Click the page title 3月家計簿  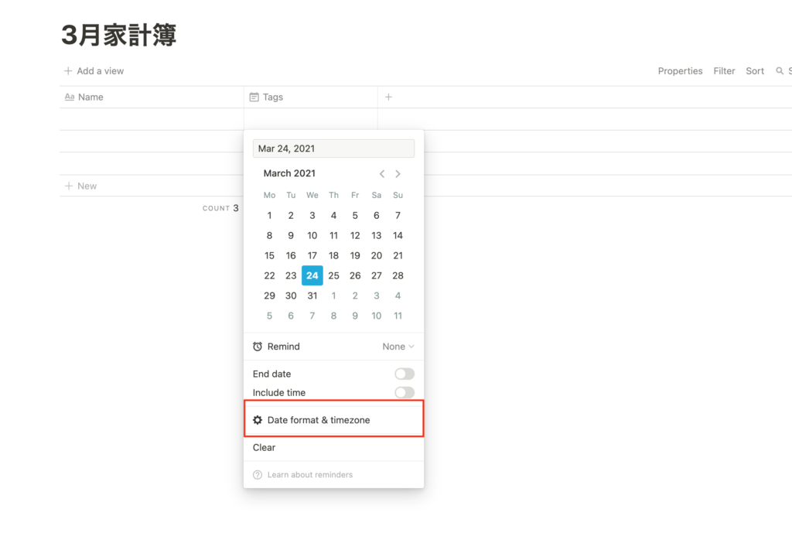118,35
